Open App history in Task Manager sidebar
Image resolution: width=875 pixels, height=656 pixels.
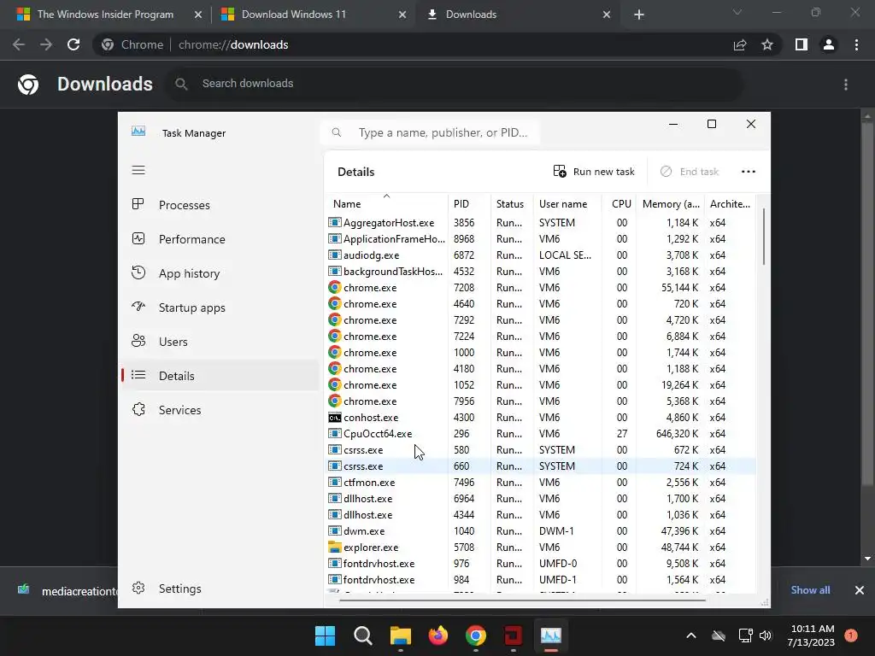click(220, 273)
